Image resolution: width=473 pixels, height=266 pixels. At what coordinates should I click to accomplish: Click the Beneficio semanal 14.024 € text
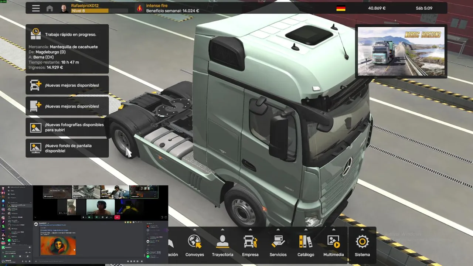pos(173,11)
